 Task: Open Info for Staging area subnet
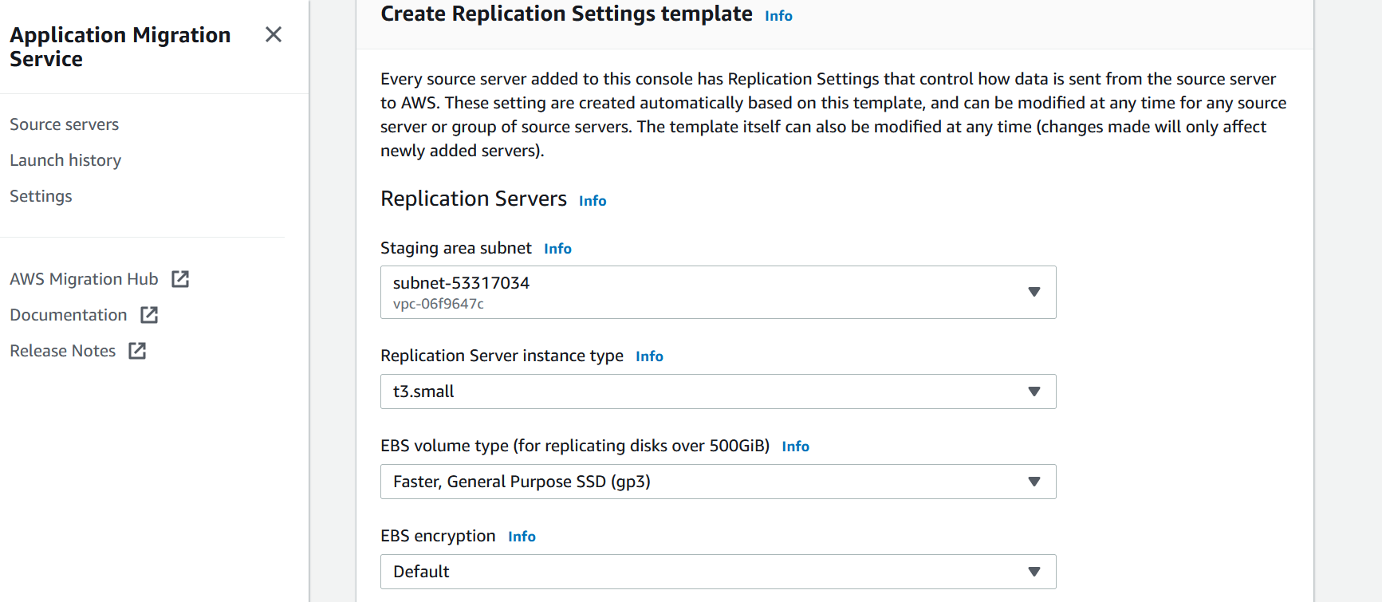[557, 249]
